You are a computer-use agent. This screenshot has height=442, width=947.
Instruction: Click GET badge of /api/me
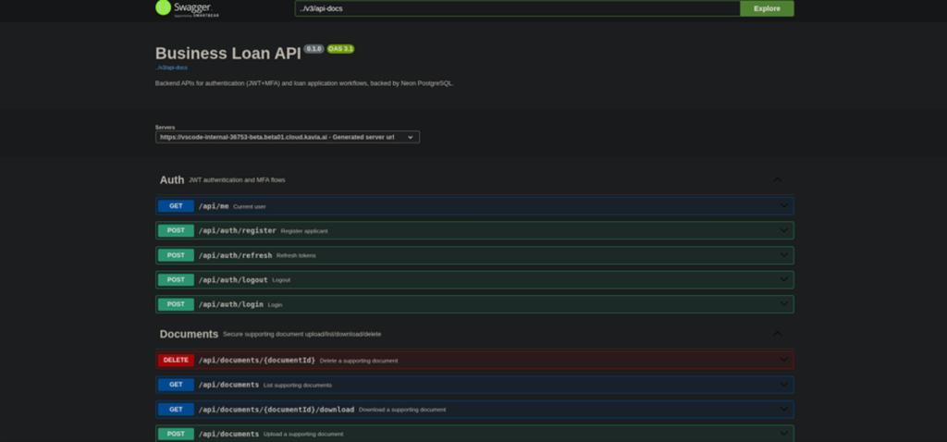pyautogui.click(x=176, y=206)
